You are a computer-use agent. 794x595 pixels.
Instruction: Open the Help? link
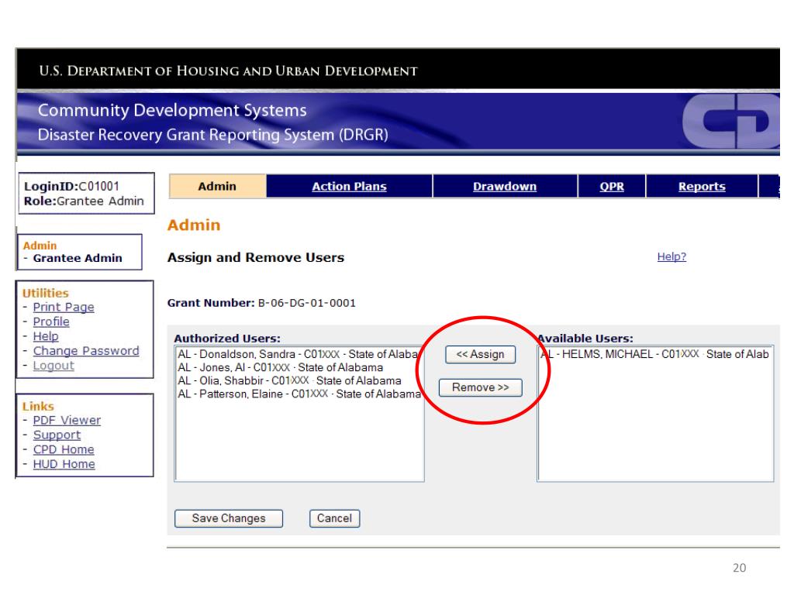point(671,256)
